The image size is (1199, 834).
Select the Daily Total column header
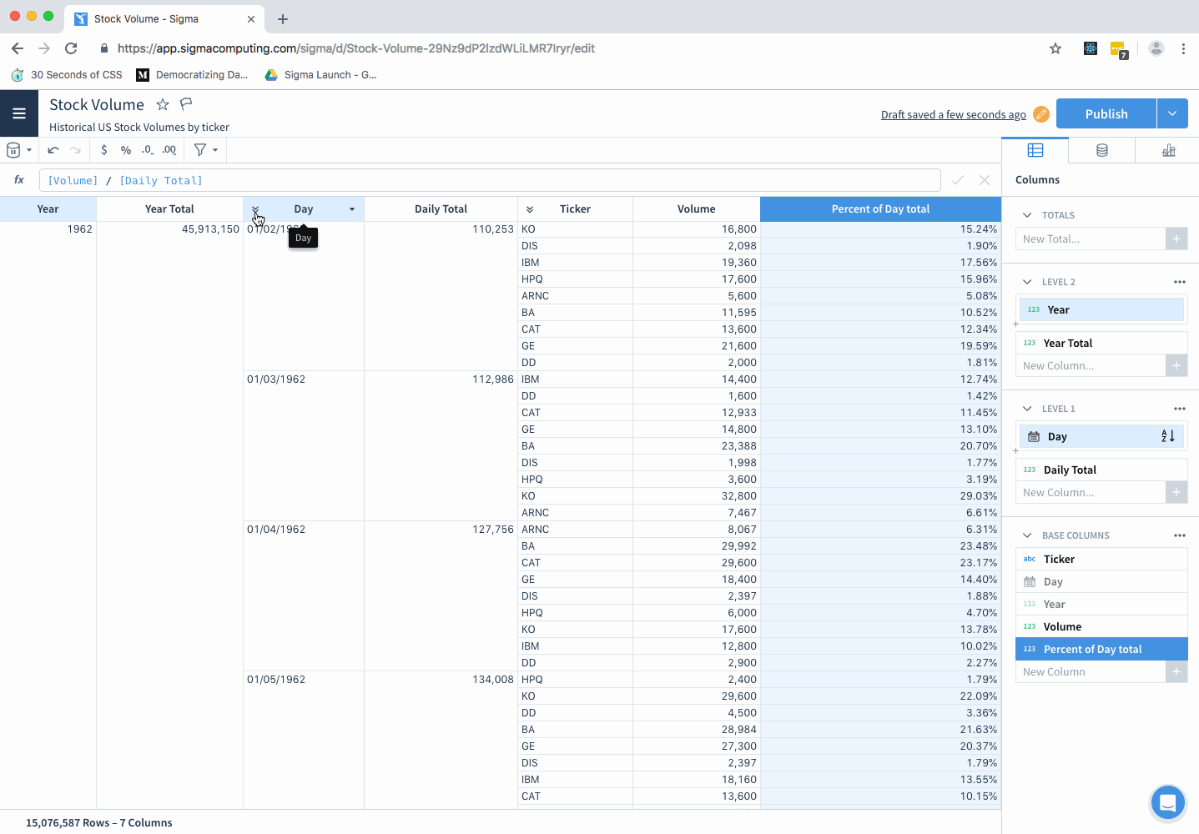[441, 209]
